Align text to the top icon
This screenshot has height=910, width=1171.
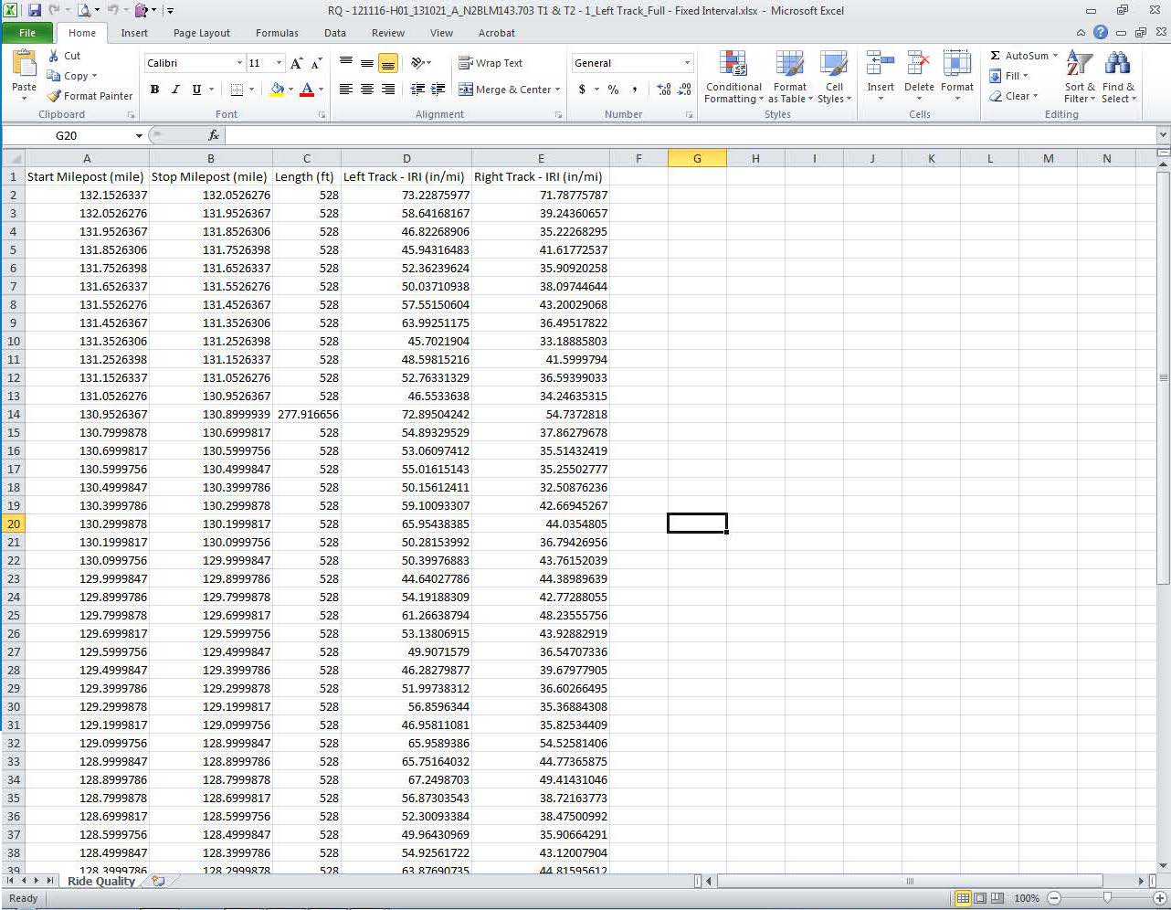[x=346, y=63]
